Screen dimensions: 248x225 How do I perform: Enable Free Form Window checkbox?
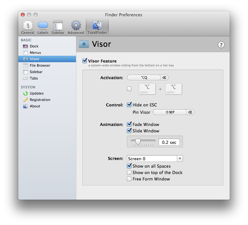(x=129, y=179)
